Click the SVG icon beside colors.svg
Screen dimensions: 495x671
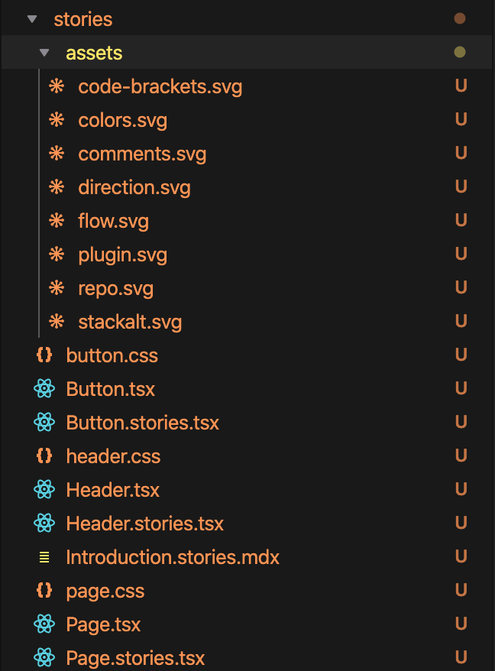(x=56, y=119)
